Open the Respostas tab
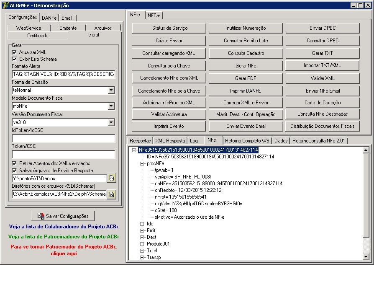374x287 pixels. point(140,141)
